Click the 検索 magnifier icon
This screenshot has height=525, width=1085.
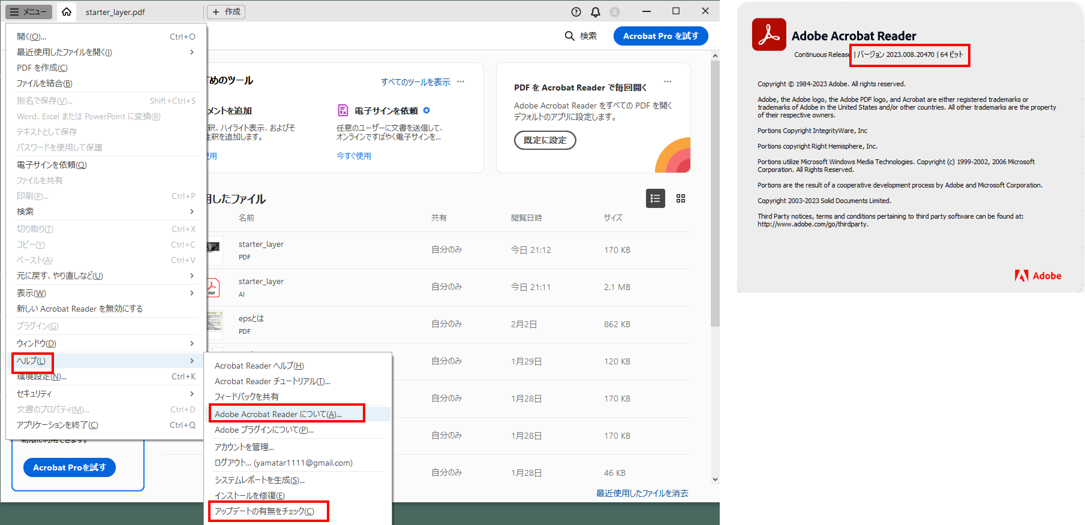(569, 36)
